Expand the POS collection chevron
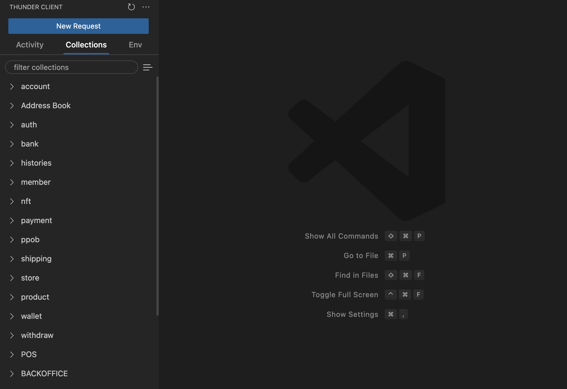Screen dimensions: 567x389 tap(12, 355)
